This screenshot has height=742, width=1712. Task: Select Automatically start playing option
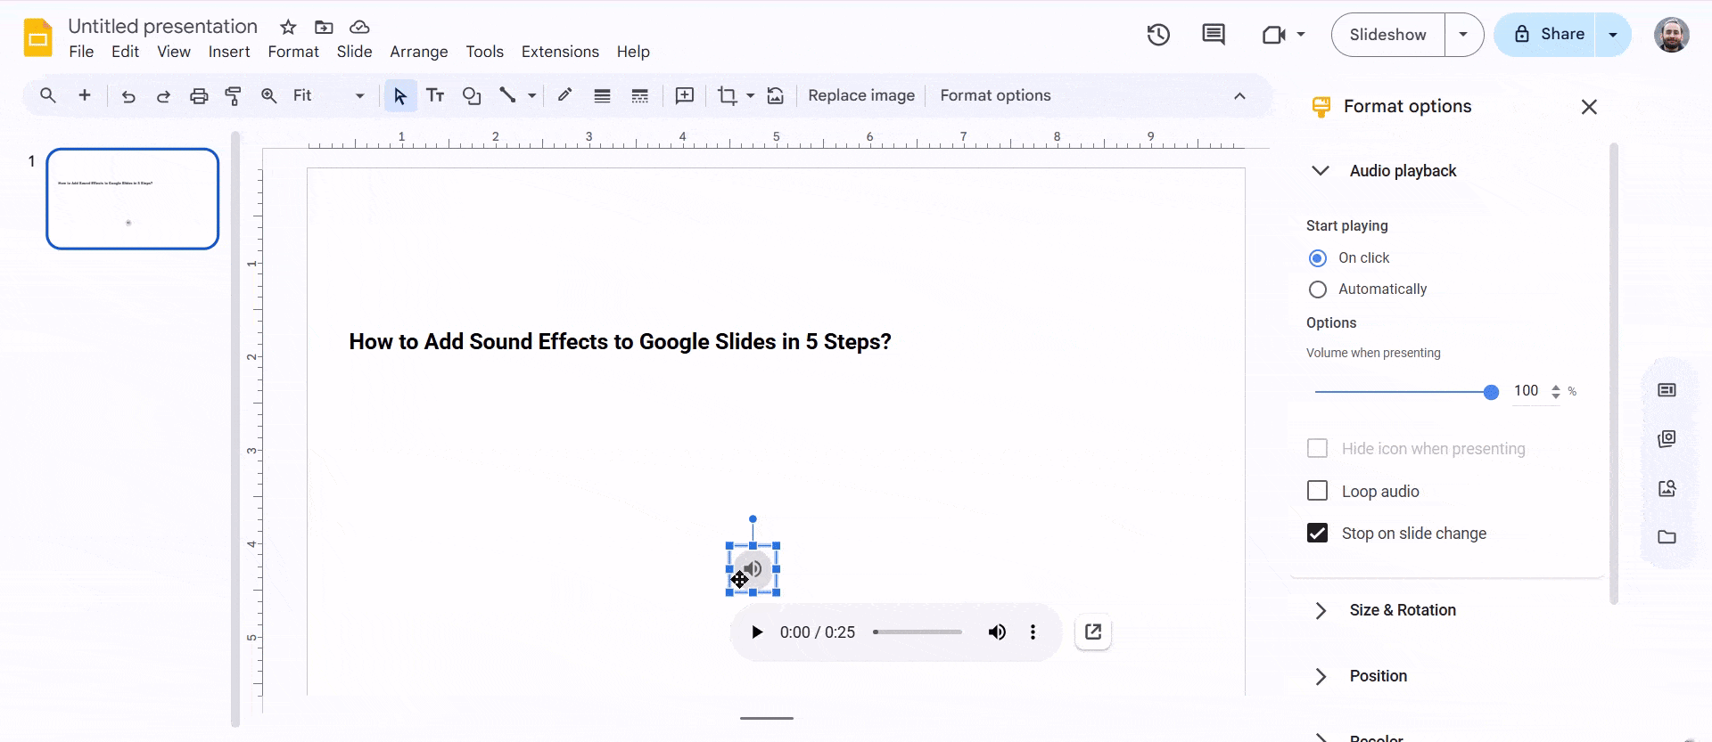[1317, 289]
